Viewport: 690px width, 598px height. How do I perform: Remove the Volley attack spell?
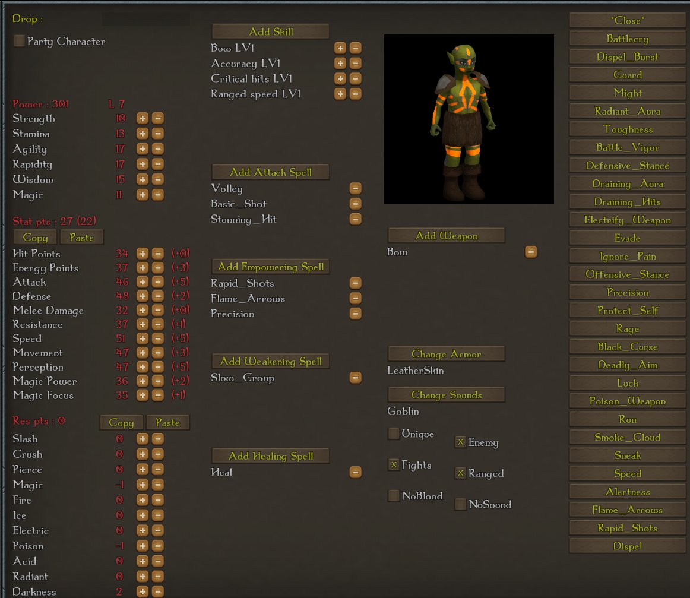(355, 188)
